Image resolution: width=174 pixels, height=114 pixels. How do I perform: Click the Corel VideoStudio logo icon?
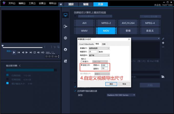pyautogui.click(x=4, y=3)
